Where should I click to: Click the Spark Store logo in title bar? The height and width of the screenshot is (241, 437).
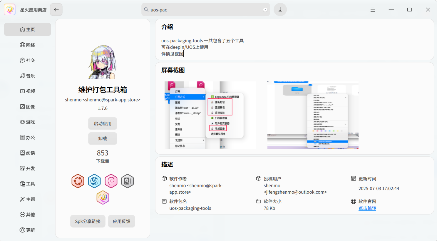coord(10,10)
